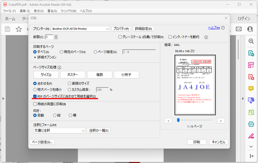Open 編集(E) menu
Image resolution: width=258 pixels, height=163 pixels.
coord(25,11)
